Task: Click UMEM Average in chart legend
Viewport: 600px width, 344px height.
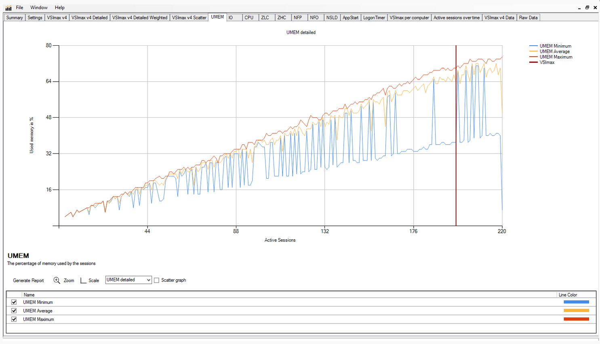Action: point(554,52)
